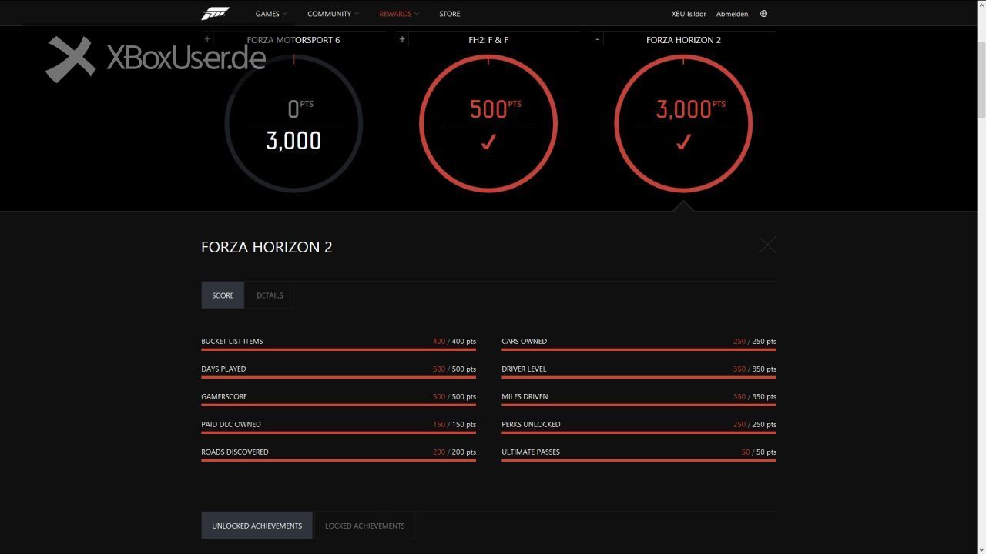Close the Forza Horizon 2 detail panel
The height and width of the screenshot is (554, 986).
(x=767, y=245)
